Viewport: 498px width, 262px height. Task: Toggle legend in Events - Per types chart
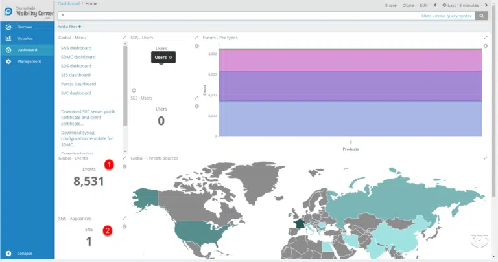486,46
